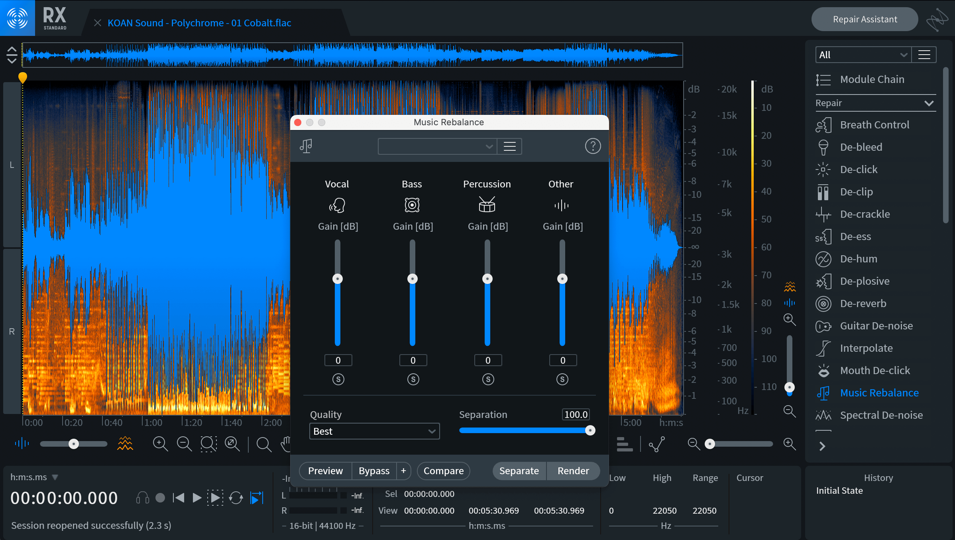
Task: Select Music Rebalance in module list
Action: tap(879, 393)
